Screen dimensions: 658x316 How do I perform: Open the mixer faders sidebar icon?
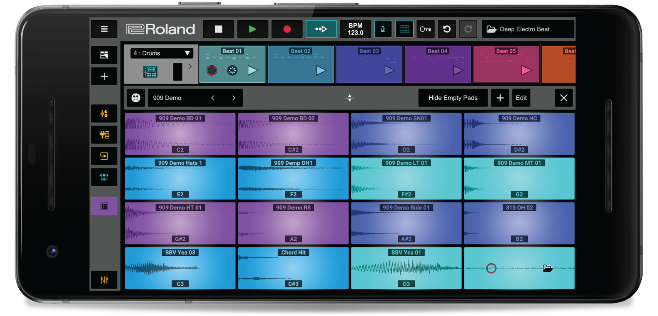(x=104, y=280)
